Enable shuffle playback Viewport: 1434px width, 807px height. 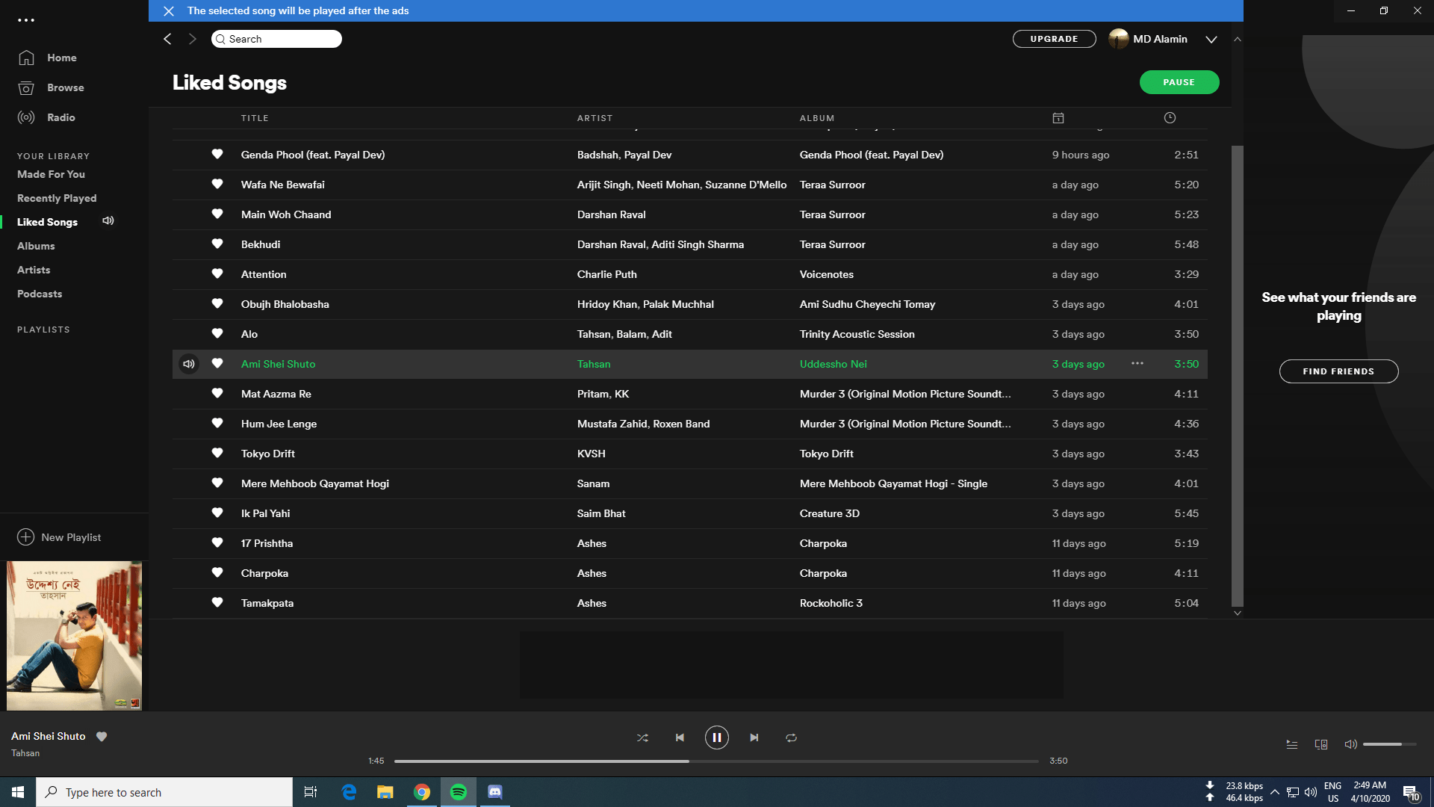pos(642,738)
